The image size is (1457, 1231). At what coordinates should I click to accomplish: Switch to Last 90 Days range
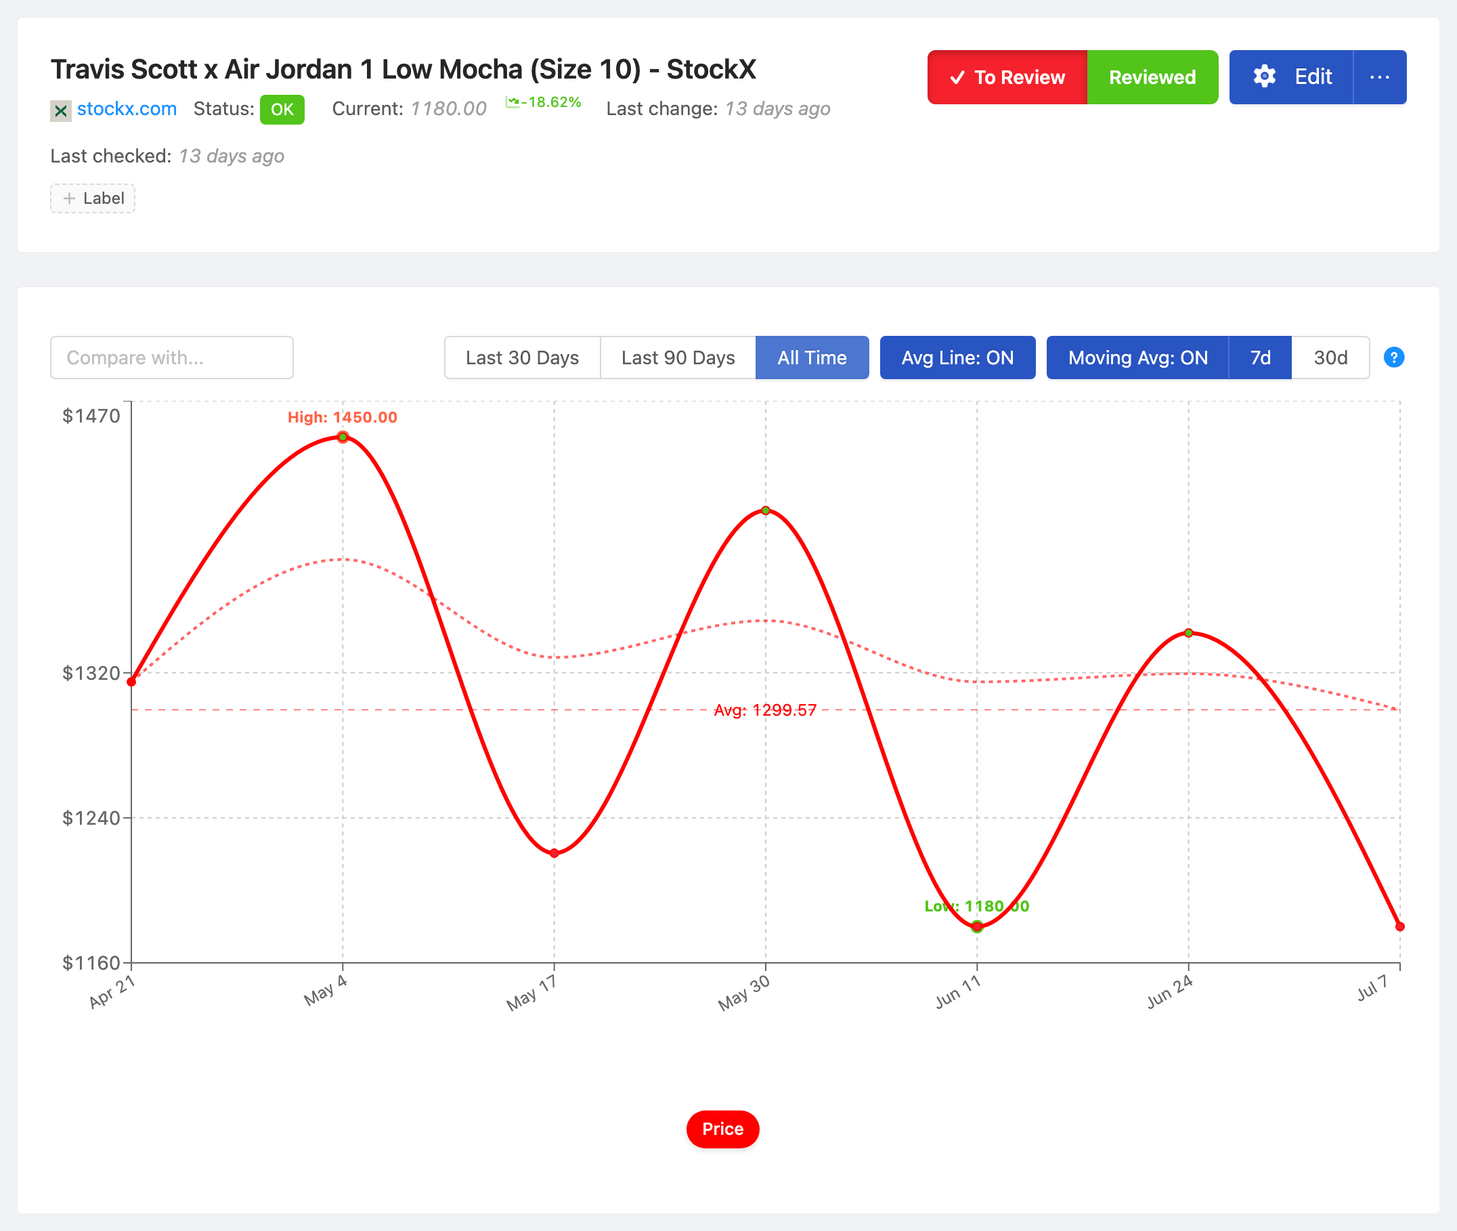(678, 358)
